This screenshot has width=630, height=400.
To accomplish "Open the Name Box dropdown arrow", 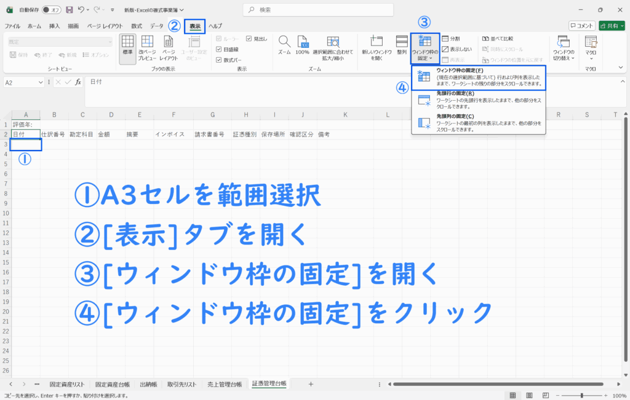I will [x=41, y=82].
